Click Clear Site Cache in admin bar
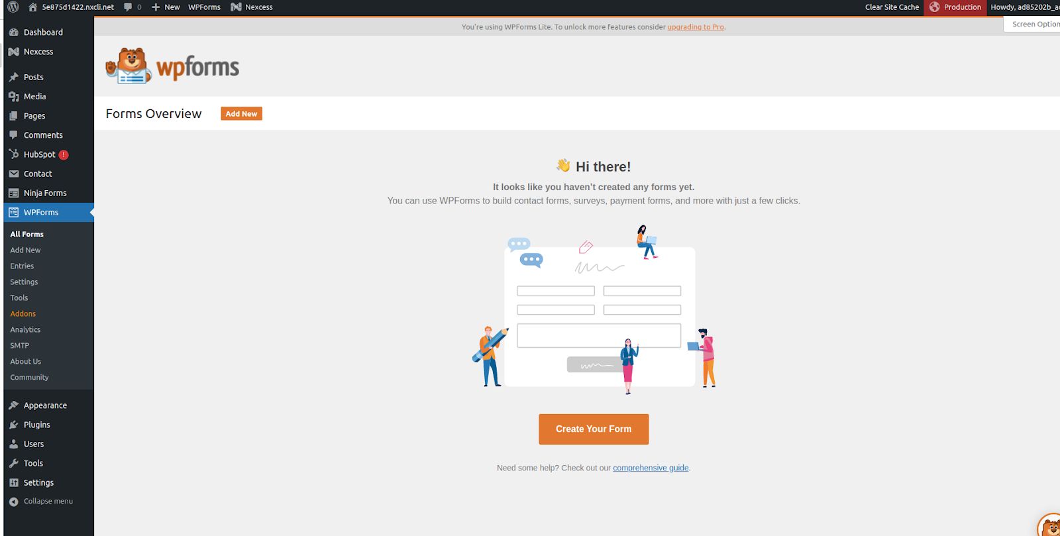Image resolution: width=1060 pixels, height=536 pixels. 892,7
